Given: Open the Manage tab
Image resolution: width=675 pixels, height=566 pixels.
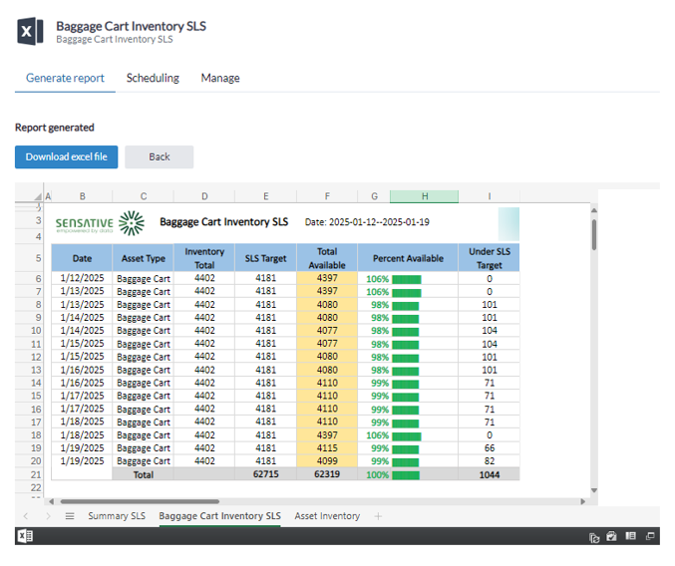Looking at the screenshot, I should click(x=220, y=78).
